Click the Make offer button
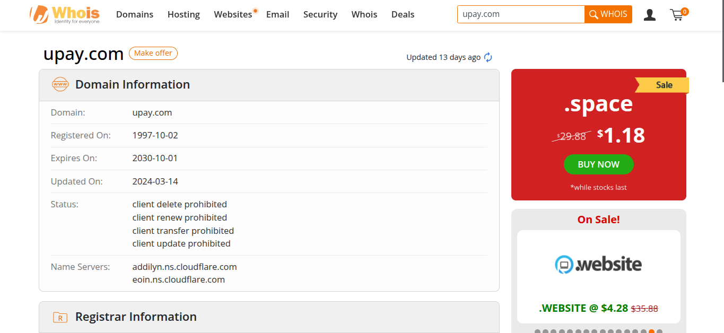The image size is (724, 333). (x=153, y=53)
